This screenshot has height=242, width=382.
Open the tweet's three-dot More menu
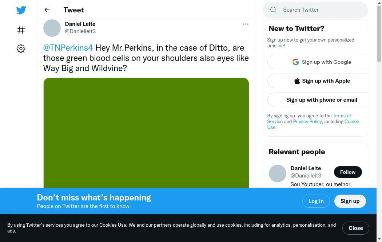tap(246, 24)
